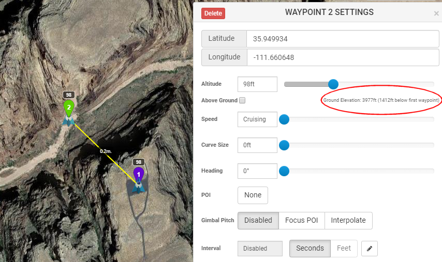Adjust the Curve Size slider handle
This screenshot has height=262, width=442.
coord(284,145)
